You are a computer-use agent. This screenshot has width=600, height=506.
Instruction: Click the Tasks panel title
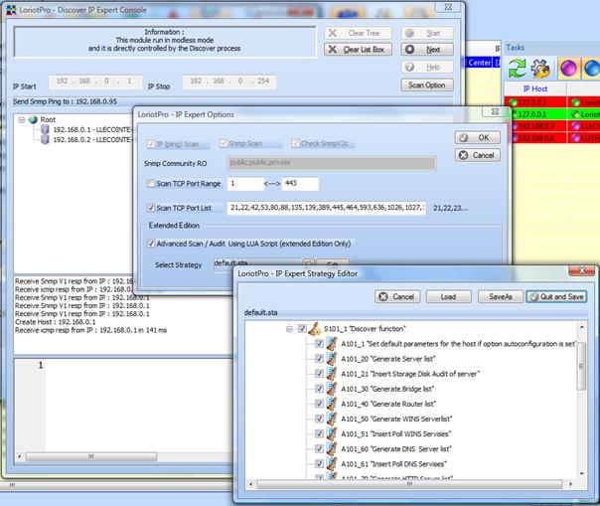[x=515, y=48]
